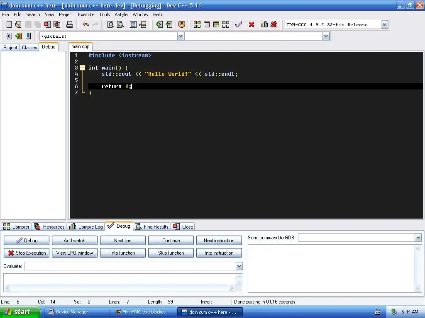
Task: Click the New file toolbar icon
Action: [9, 24]
